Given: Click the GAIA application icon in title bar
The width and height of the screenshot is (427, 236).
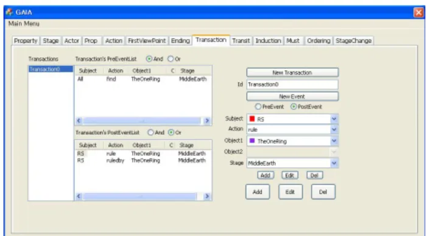Looking at the screenshot, I should [x=10, y=12].
